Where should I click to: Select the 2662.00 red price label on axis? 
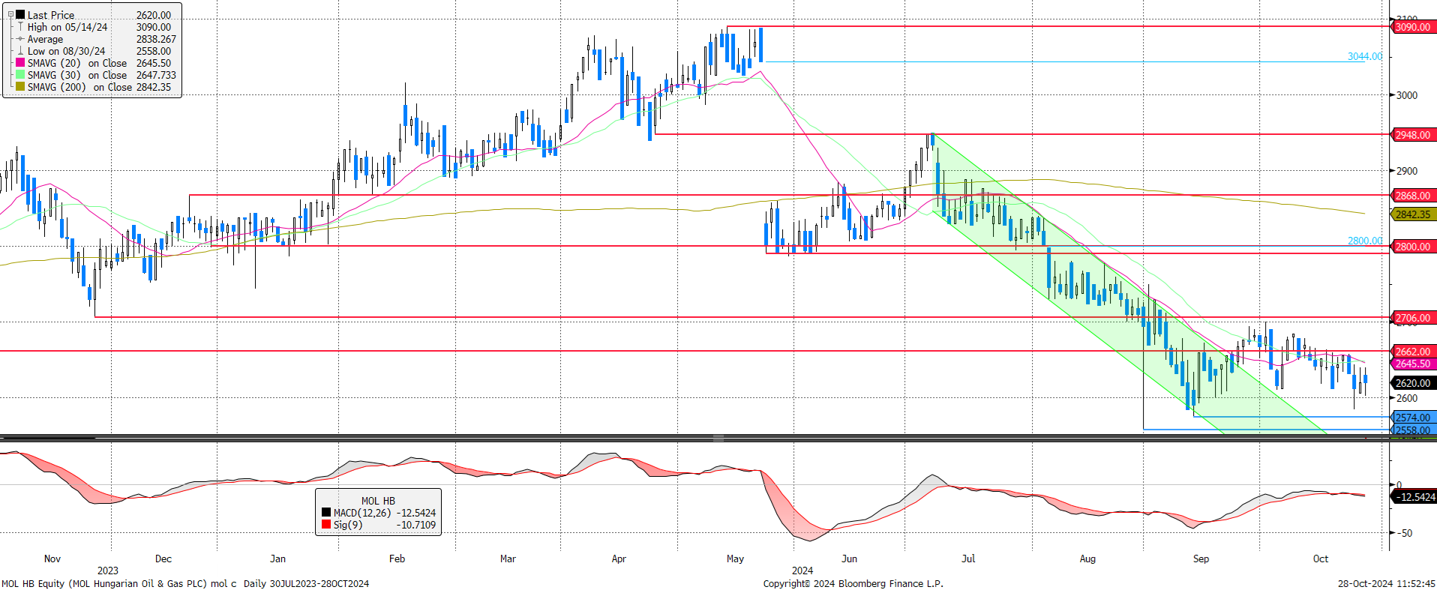pyautogui.click(x=1413, y=352)
